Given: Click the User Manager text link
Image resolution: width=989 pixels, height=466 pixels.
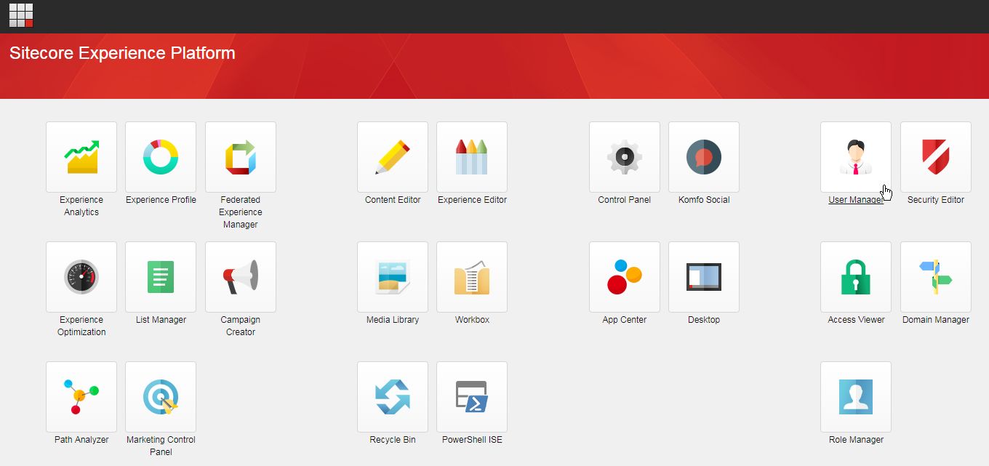Looking at the screenshot, I should click(x=856, y=200).
